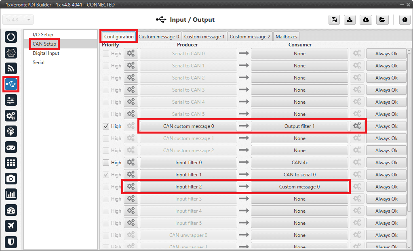The image size is (413, 251).
Task: Open the gamepad controller section in sidebar
Action: pos(11,147)
